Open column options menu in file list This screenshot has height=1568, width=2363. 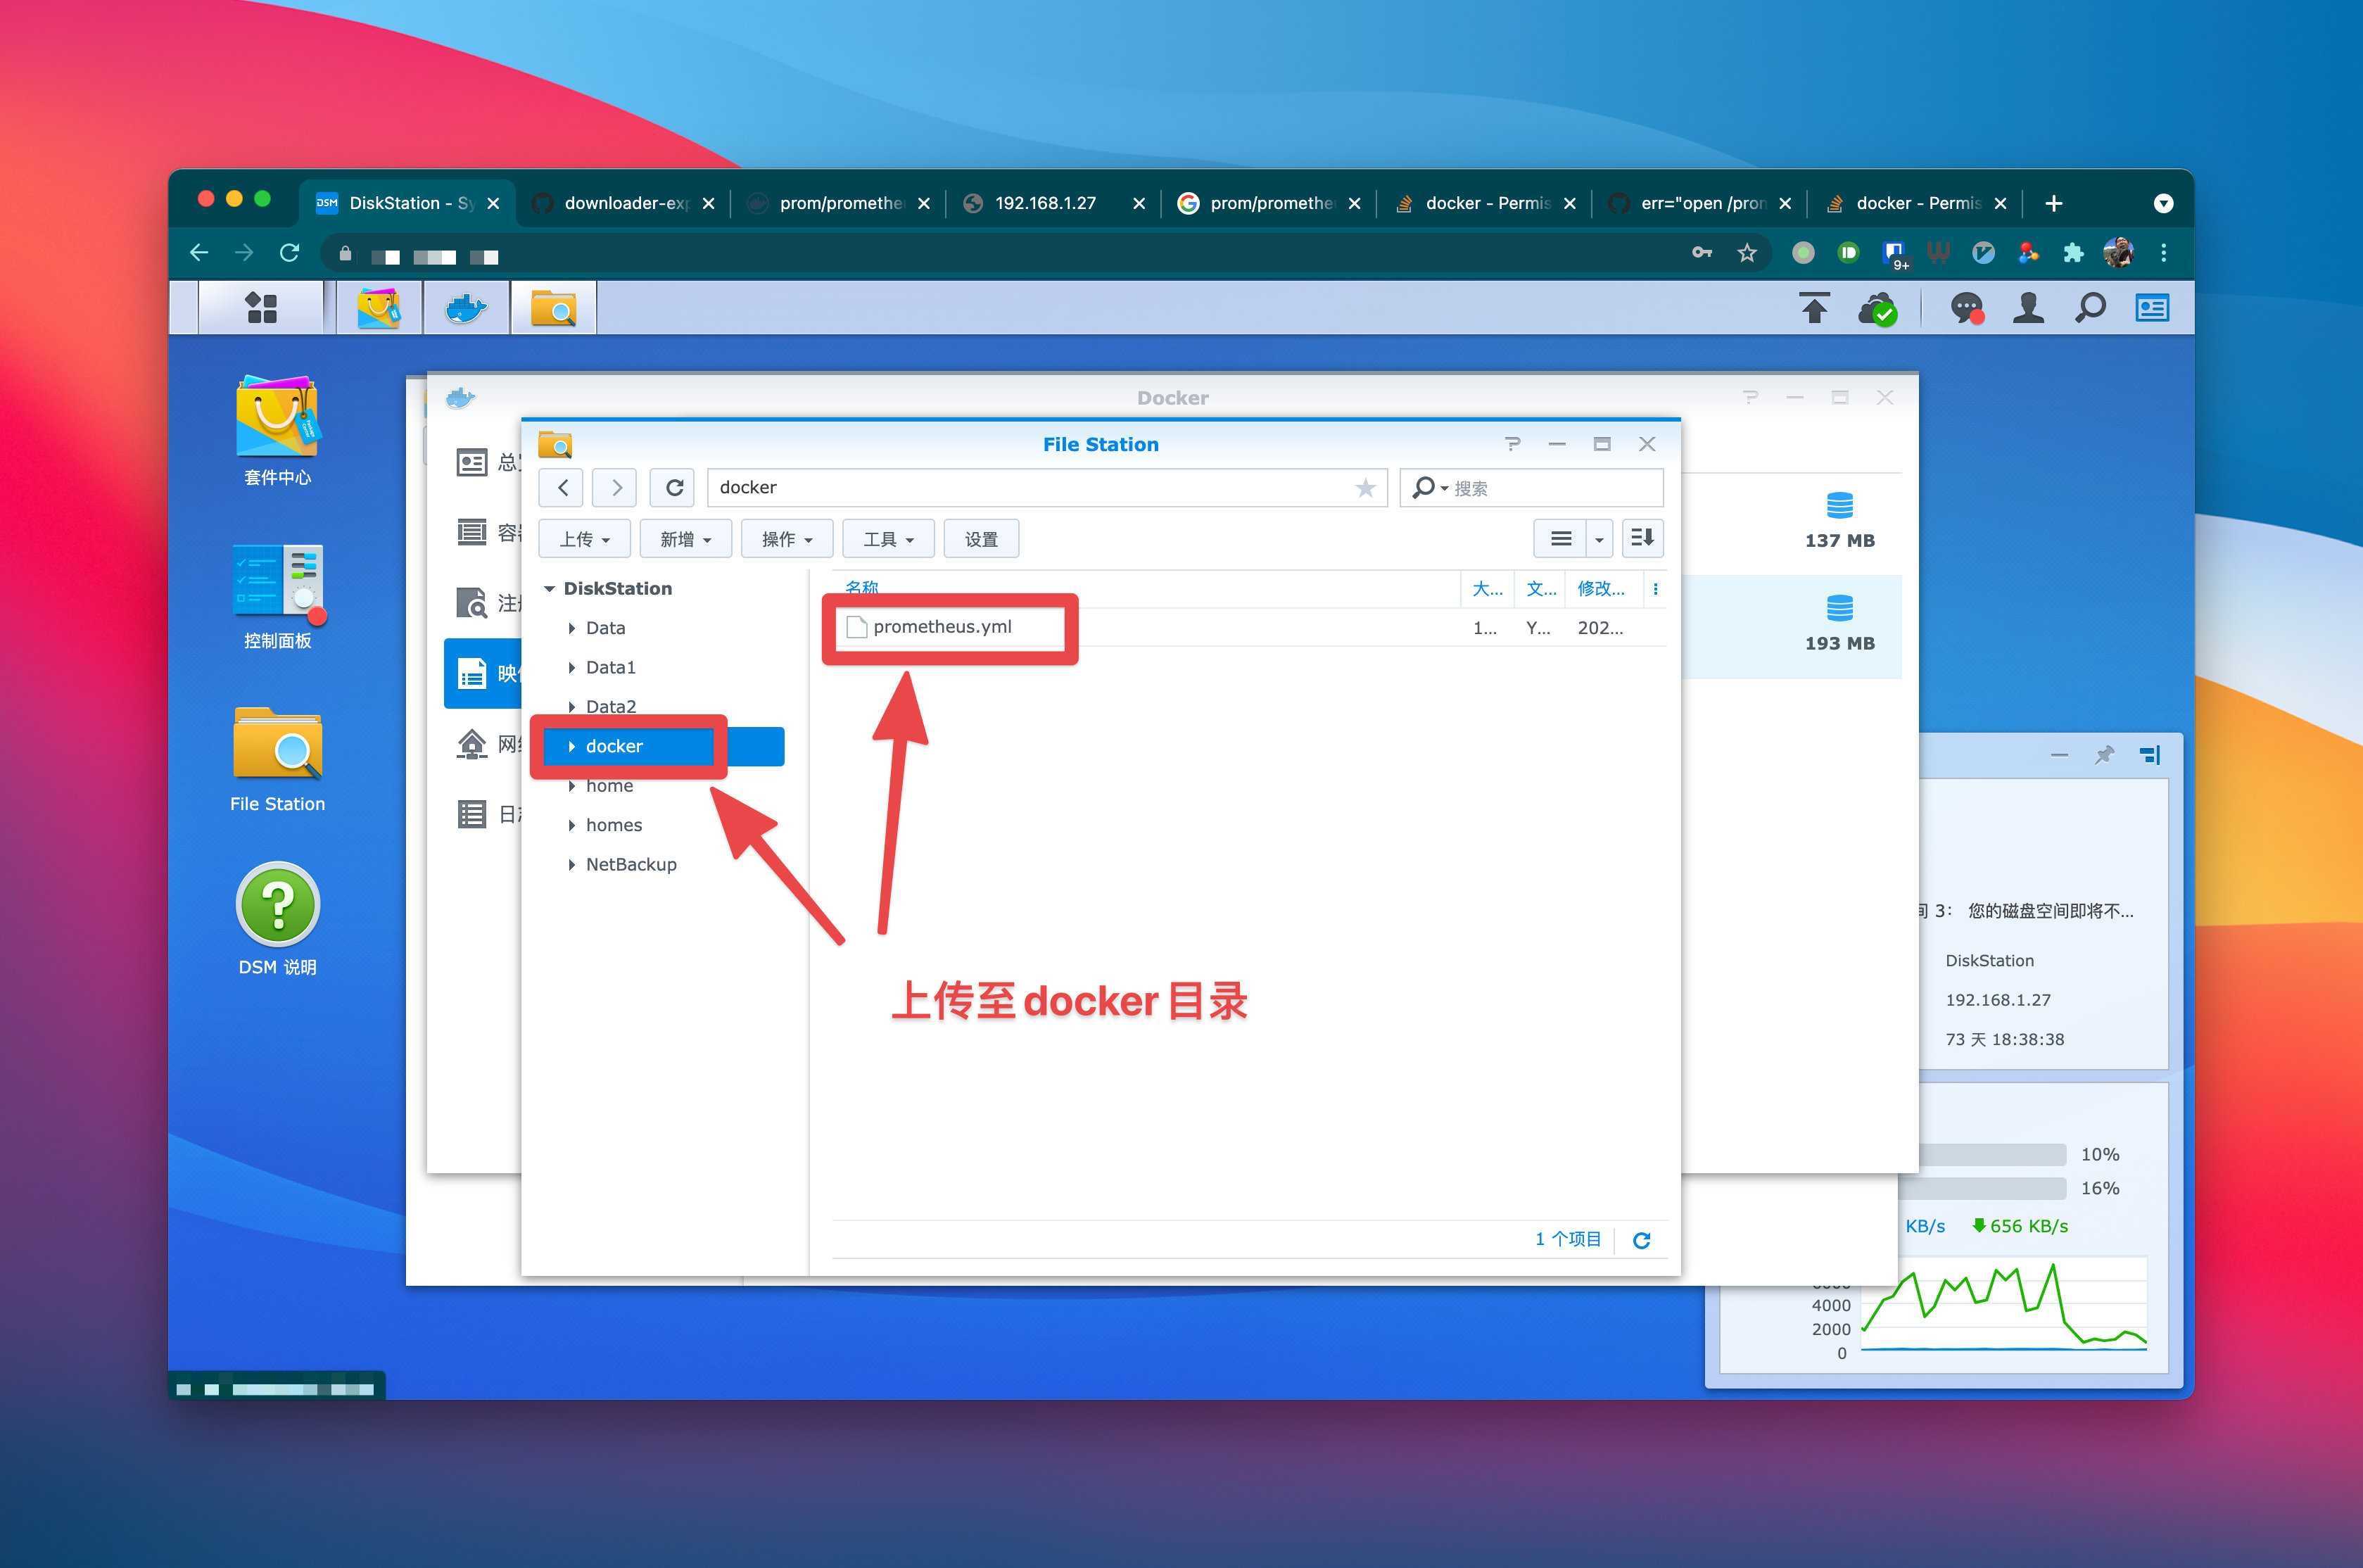point(1655,589)
